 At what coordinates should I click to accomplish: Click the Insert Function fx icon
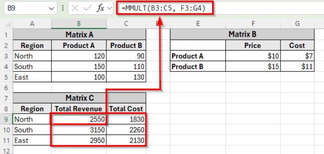(x=100, y=8)
